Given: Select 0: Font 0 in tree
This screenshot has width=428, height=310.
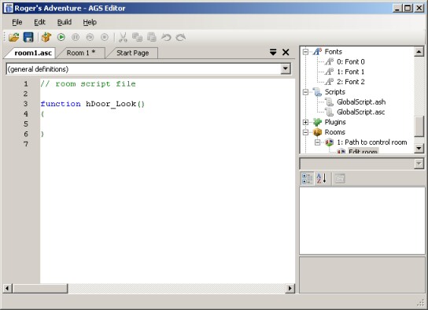Looking at the screenshot, I should point(351,61).
